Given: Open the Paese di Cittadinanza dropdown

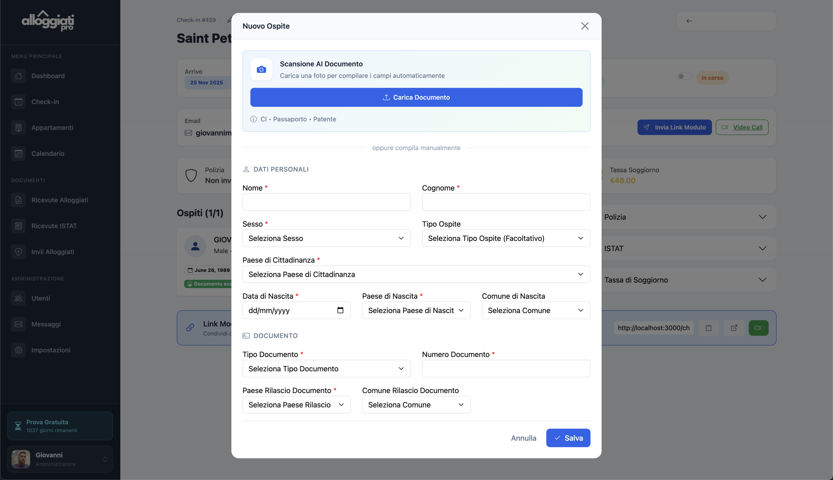Looking at the screenshot, I should pos(416,274).
